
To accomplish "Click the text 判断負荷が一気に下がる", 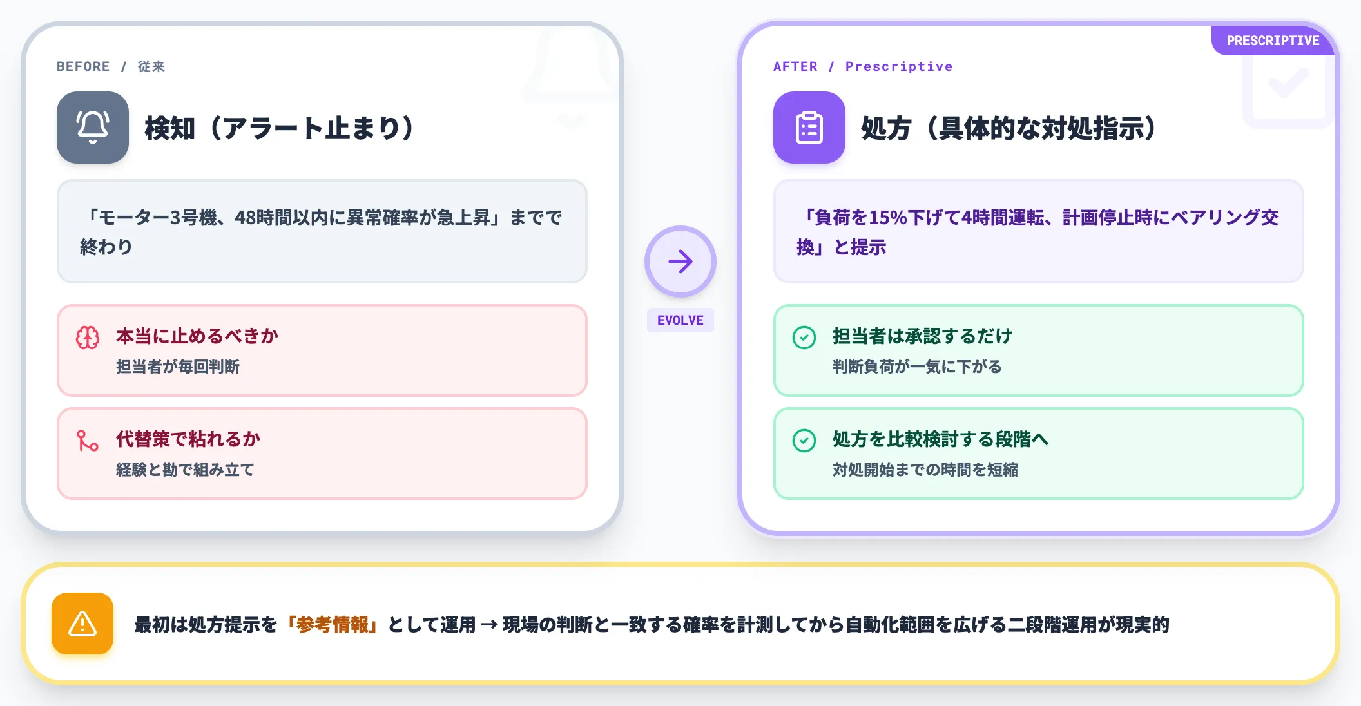I will (x=918, y=367).
